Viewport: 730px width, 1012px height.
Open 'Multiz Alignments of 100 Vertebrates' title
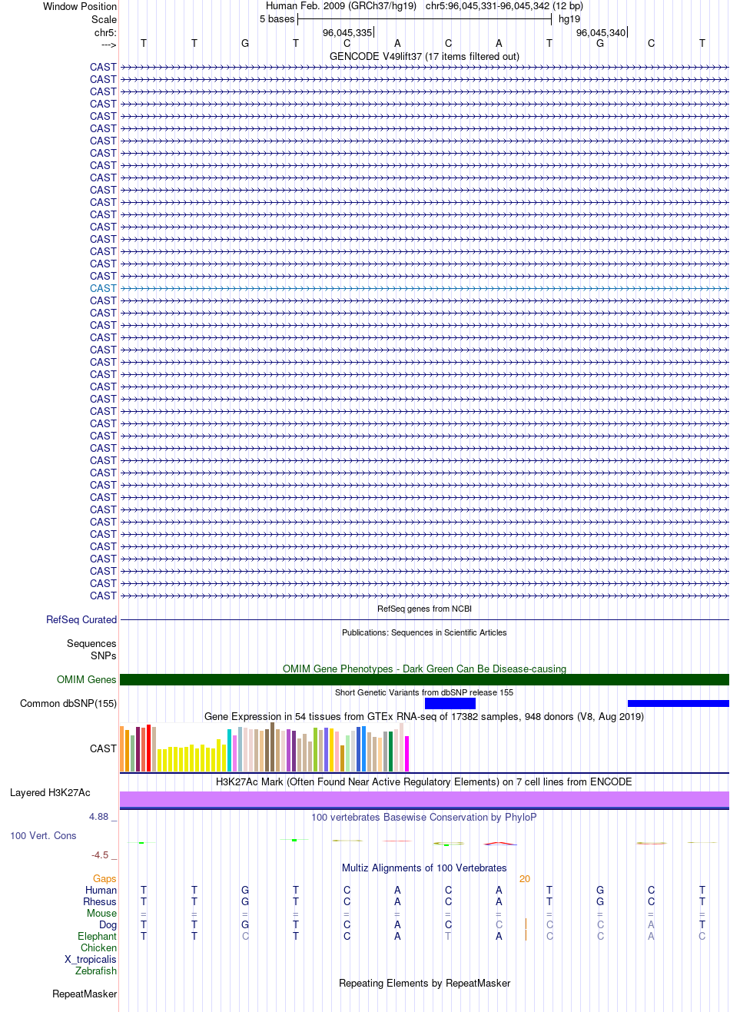[424, 868]
